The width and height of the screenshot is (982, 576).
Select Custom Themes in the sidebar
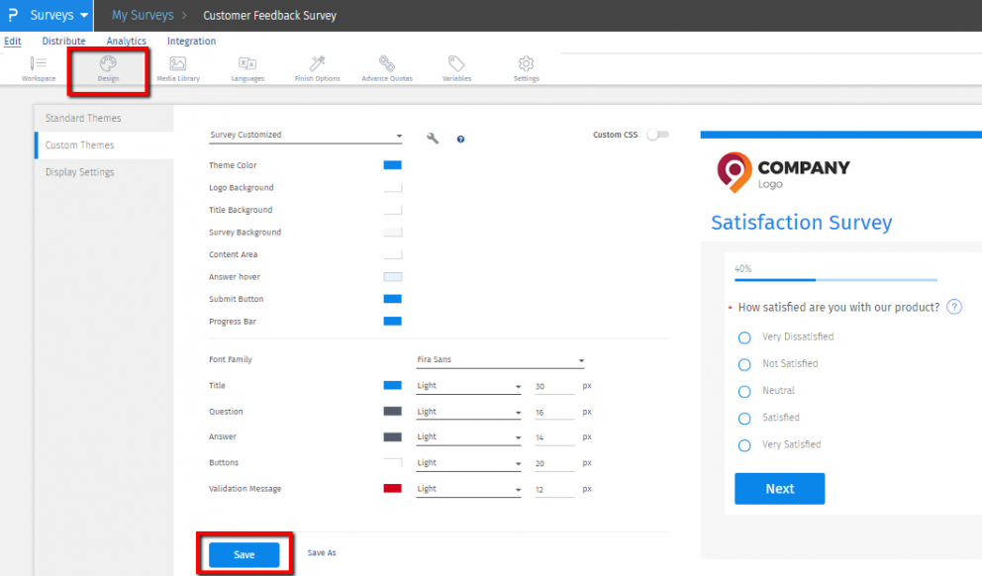(78, 144)
